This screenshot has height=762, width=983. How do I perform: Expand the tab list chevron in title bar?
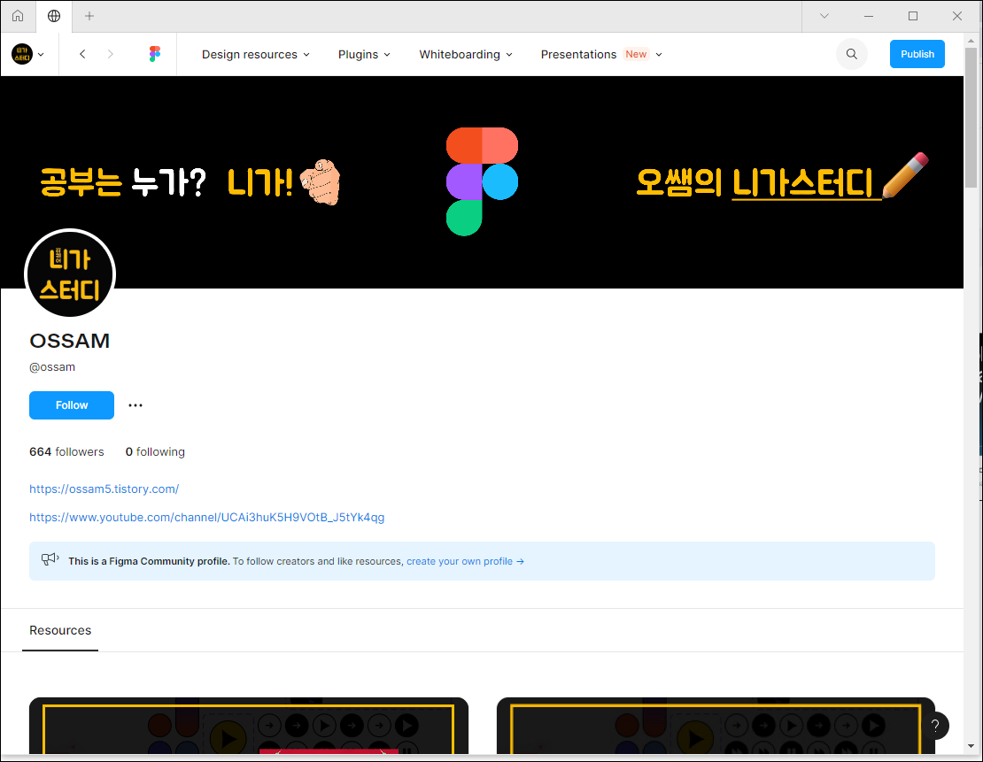tap(824, 16)
